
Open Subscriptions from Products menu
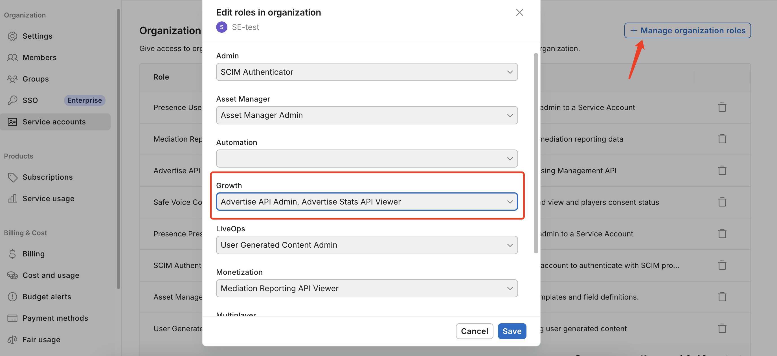point(48,177)
